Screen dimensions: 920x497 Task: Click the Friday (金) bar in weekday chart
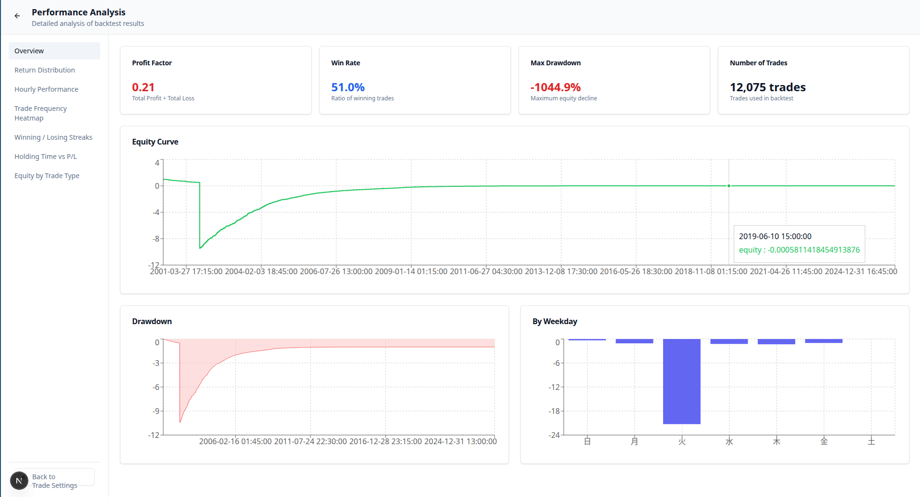pyautogui.click(x=823, y=341)
